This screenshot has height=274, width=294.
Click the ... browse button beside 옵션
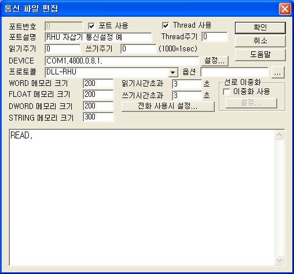pos(278,73)
